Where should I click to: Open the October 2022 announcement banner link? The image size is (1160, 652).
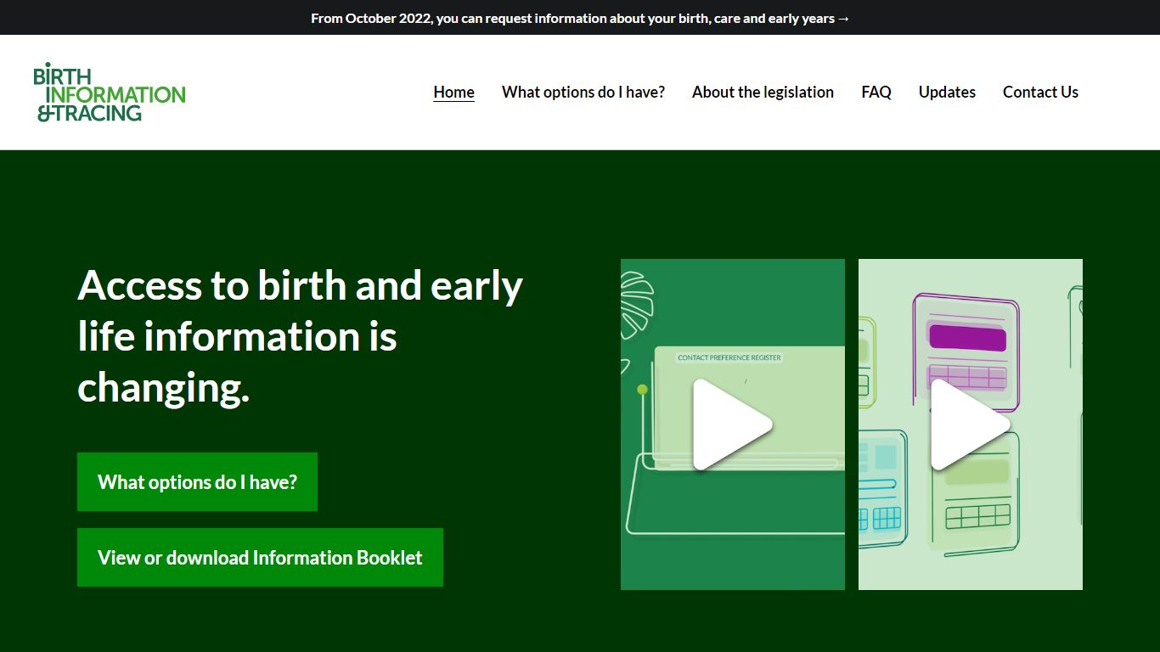point(580,18)
